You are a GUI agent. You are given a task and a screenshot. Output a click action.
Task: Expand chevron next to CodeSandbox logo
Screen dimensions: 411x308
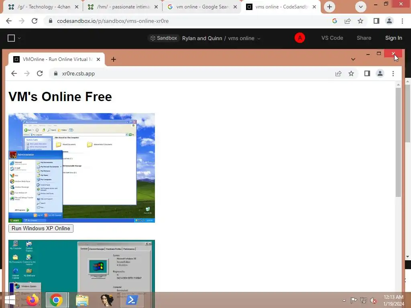tap(19, 38)
